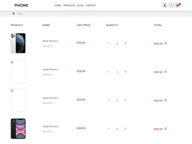Focus quantity field of the black iPhone row
Screen dimensions: 192x144
[117, 129]
